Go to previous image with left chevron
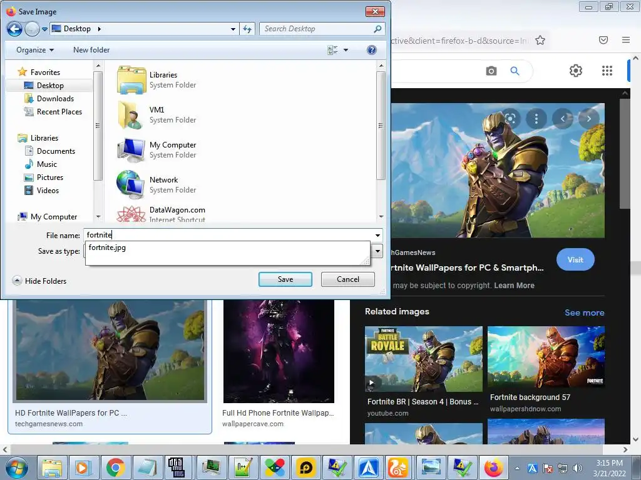The width and height of the screenshot is (641, 480). (x=563, y=119)
